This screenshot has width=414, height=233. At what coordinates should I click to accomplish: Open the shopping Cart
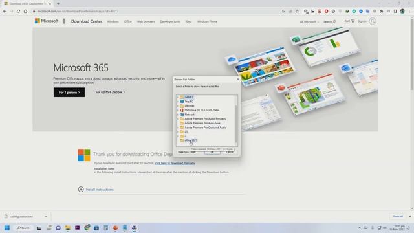click(349, 21)
